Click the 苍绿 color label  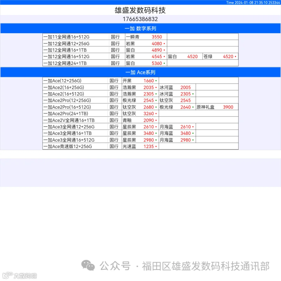point(208,57)
